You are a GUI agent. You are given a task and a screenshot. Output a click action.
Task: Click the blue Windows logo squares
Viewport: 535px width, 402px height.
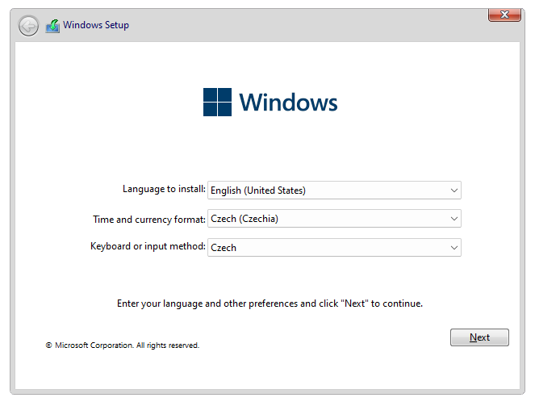point(217,103)
